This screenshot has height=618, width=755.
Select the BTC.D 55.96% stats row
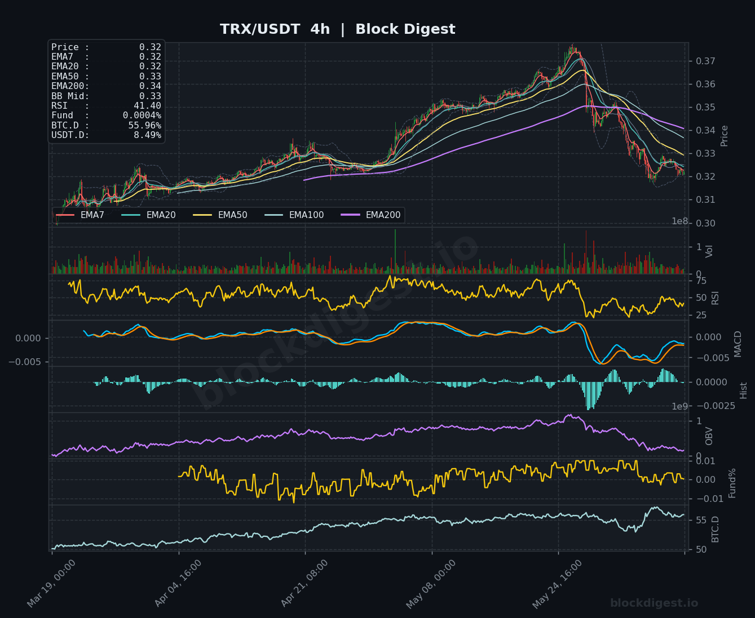pos(106,126)
